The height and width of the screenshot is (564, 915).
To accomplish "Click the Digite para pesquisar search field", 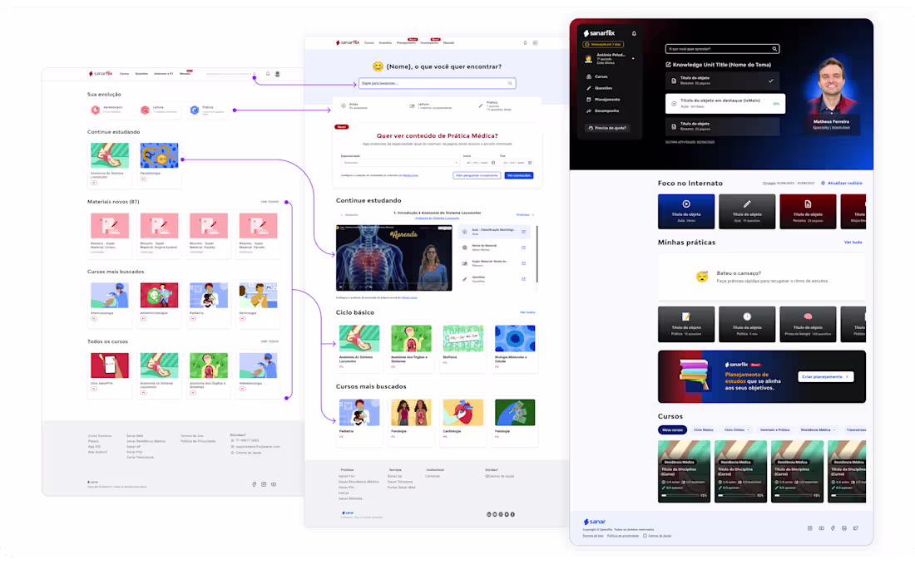I will click(436, 83).
